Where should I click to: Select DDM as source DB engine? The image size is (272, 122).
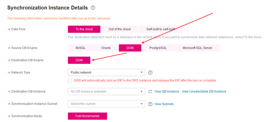(130, 48)
